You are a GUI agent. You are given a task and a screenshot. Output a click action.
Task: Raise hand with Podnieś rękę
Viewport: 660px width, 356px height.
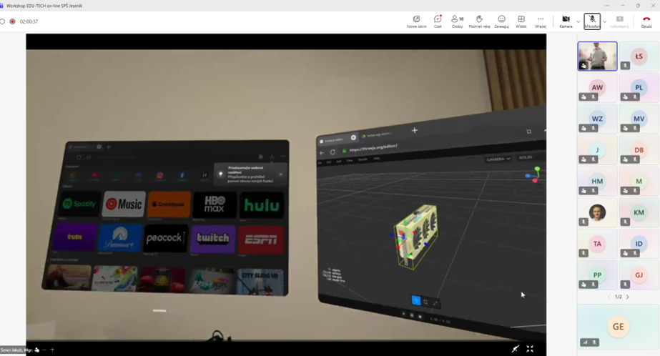click(479, 21)
